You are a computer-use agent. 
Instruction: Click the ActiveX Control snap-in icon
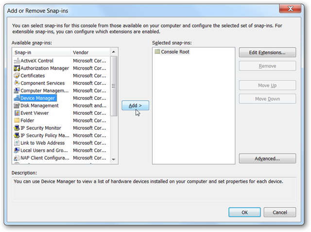point(17,61)
